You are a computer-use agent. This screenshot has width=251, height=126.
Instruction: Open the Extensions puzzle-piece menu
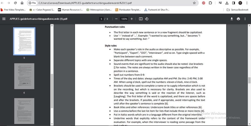(210, 3)
